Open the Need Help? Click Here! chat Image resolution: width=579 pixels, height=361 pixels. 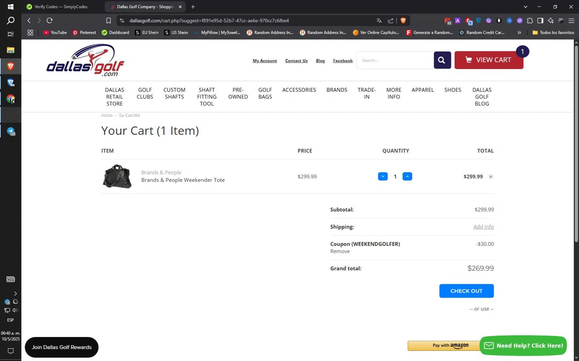pos(523,346)
